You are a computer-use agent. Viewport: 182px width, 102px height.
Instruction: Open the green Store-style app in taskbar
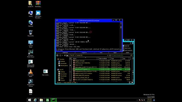(47, 100)
